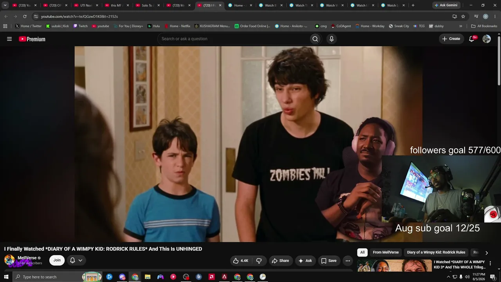Share the video
The width and height of the screenshot is (501, 282).
point(281,260)
